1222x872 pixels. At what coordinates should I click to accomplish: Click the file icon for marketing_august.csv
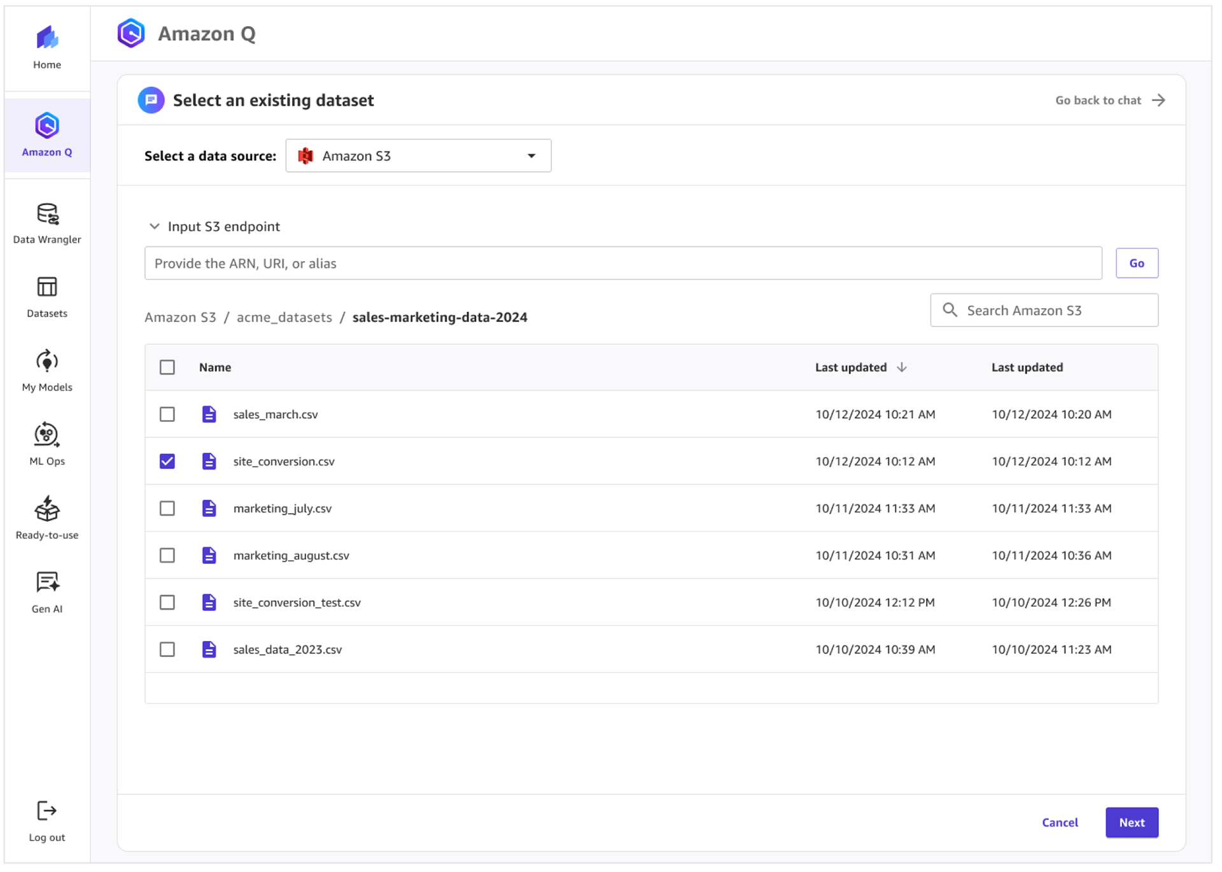[209, 556]
